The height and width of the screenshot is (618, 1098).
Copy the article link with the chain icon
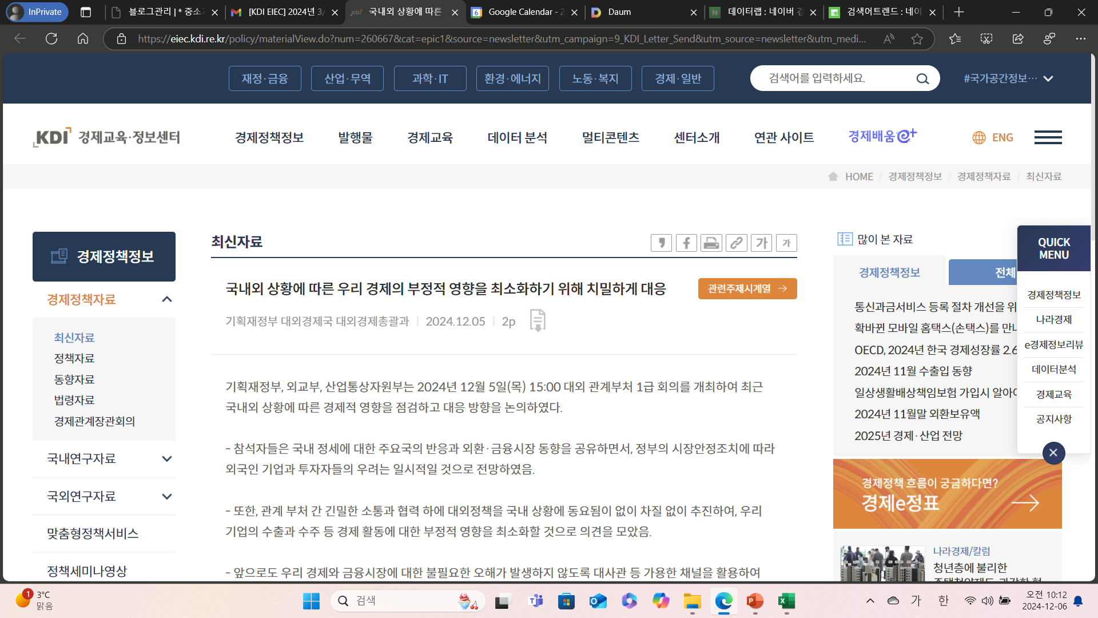coord(737,243)
